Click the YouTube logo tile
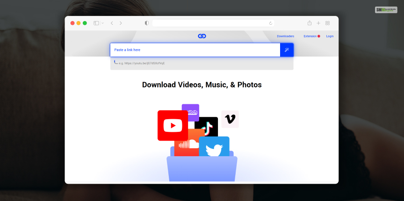 pos(173,125)
